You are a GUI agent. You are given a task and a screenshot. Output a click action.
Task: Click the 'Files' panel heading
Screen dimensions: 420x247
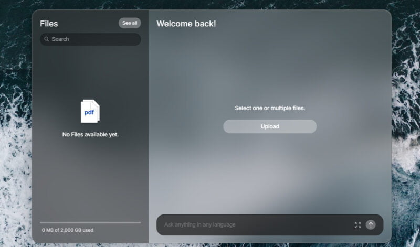tap(49, 24)
